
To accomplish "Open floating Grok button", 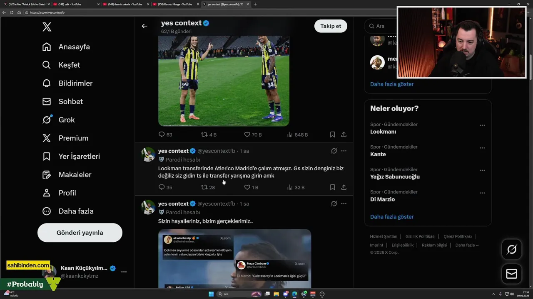I will [512, 249].
